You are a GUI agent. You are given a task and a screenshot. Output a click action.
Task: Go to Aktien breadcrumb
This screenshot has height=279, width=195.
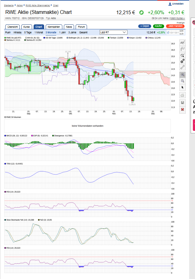tap(20, 5)
